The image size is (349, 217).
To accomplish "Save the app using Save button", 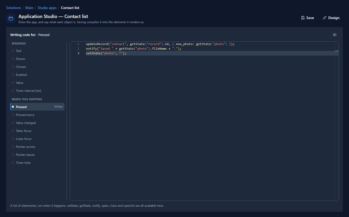I will click(307, 18).
